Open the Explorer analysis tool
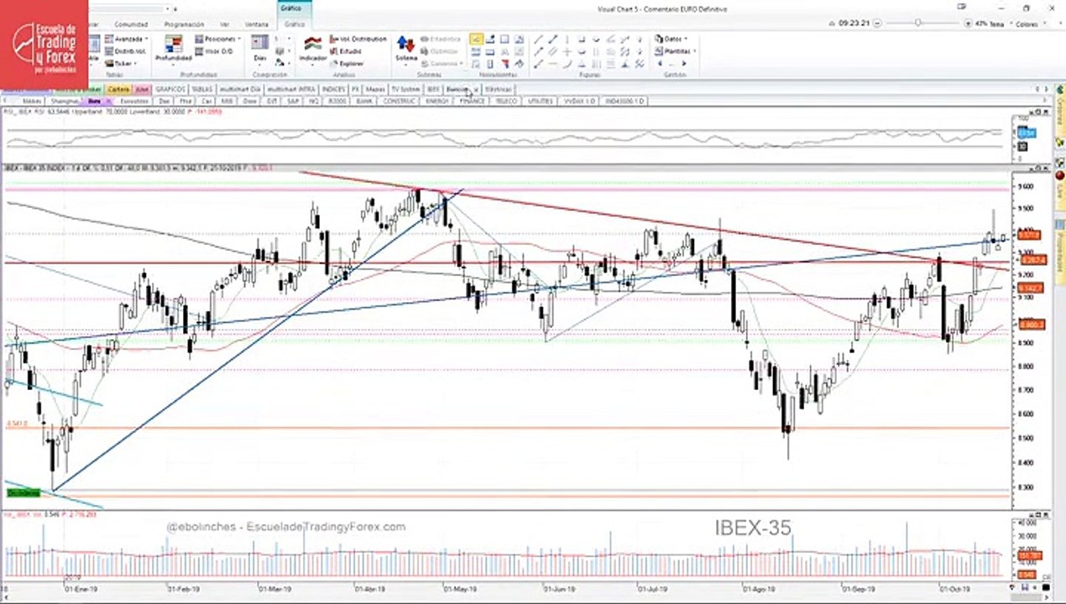This screenshot has width=1066, height=604. pos(348,64)
